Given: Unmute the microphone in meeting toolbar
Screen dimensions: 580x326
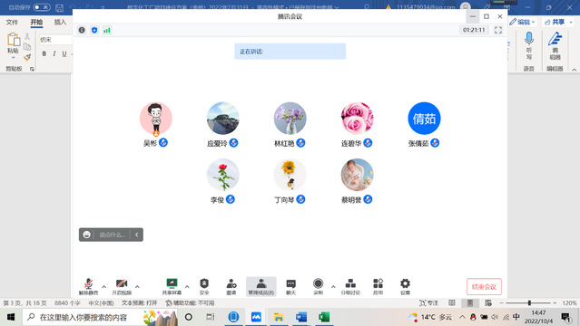Looking at the screenshot, I should (x=88, y=286).
